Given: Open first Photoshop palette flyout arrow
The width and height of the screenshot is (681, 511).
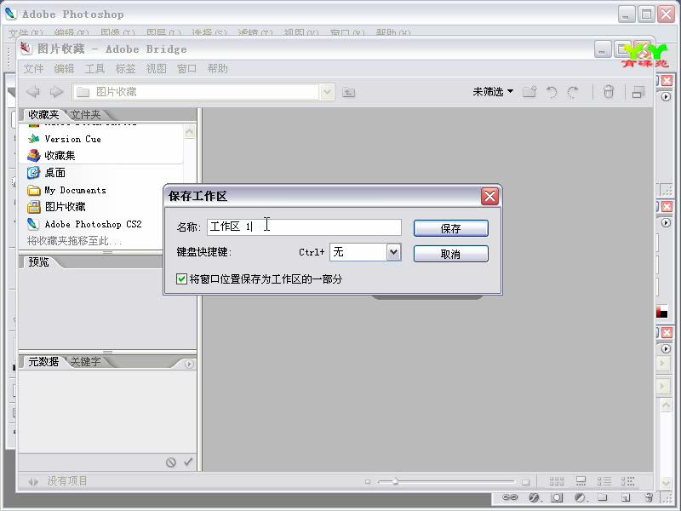Looking at the screenshot, I should coord(666,96).
